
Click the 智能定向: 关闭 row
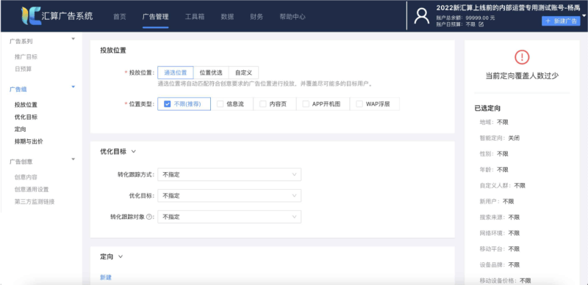500,138
